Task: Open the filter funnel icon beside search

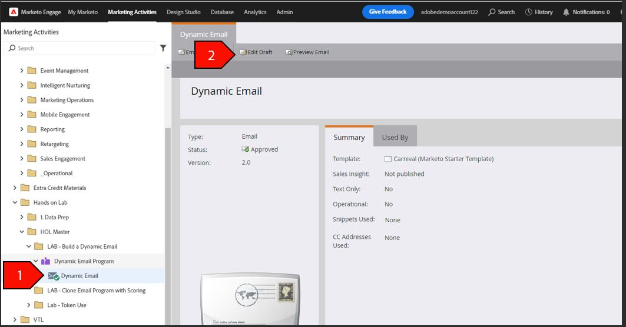Action: coord(163,48)
